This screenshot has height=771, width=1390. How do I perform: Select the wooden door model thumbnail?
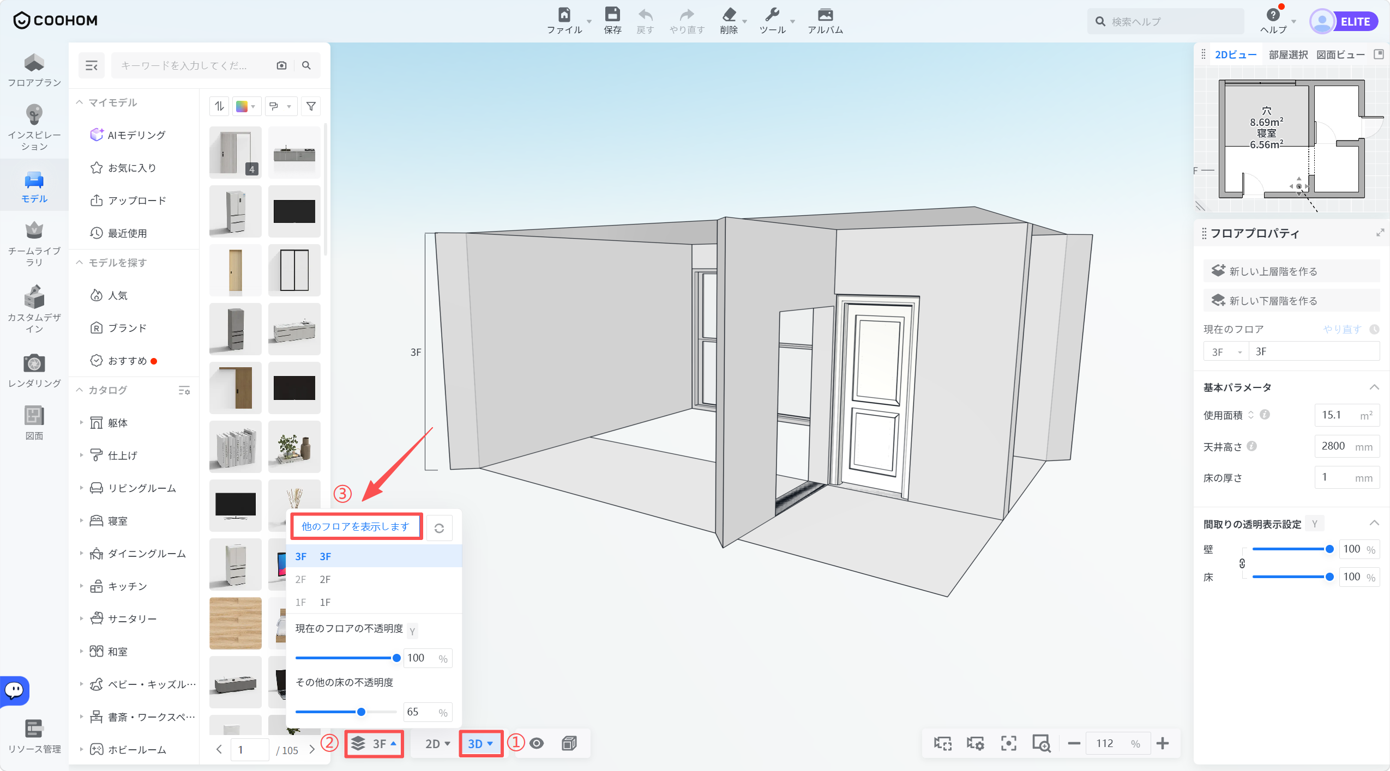pos(235,270)
